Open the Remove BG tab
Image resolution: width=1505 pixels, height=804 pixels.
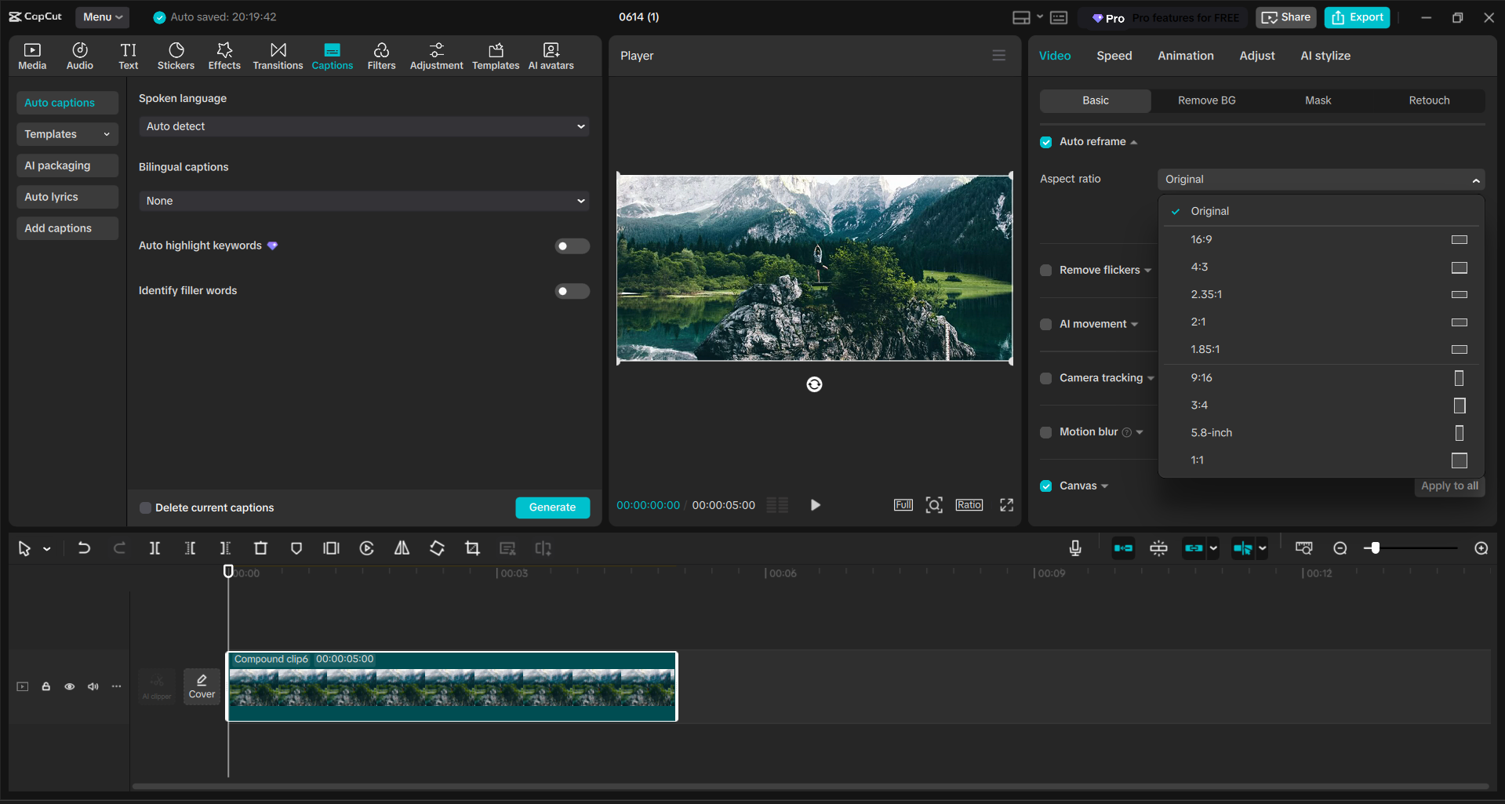(x=1206, y=100)
